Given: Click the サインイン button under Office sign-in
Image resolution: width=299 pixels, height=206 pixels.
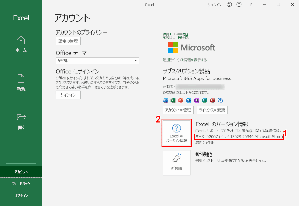Looking at the screenshot, I should pyautogui.click(x=68, y=95).
